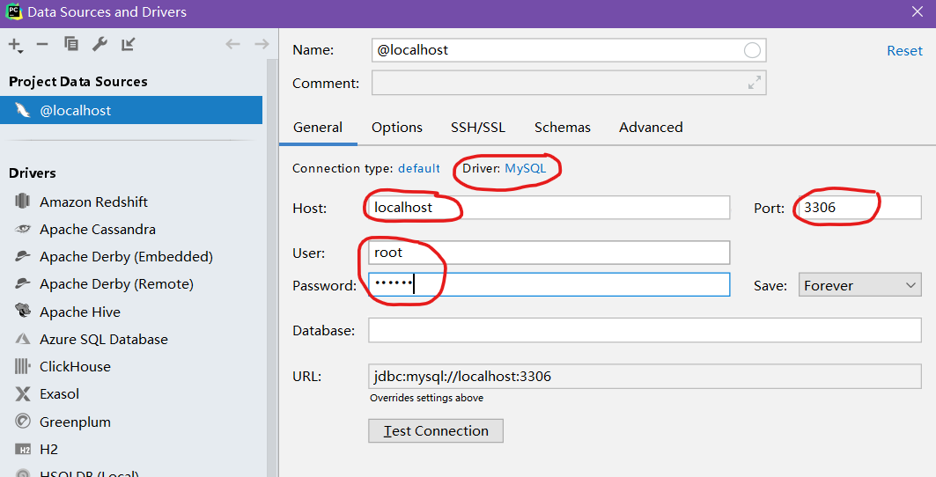936x477 pixels.
Task: Select the Apache Hive driver
Action: (80, 312)
